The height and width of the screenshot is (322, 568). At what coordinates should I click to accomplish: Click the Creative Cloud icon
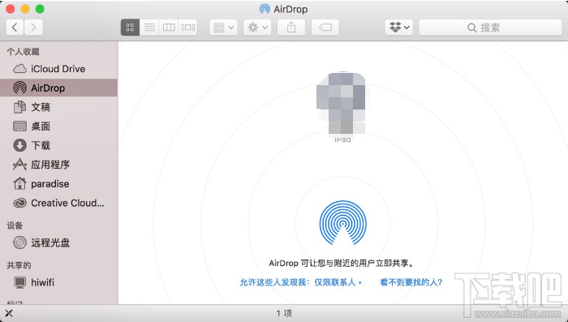click(19, 204)
